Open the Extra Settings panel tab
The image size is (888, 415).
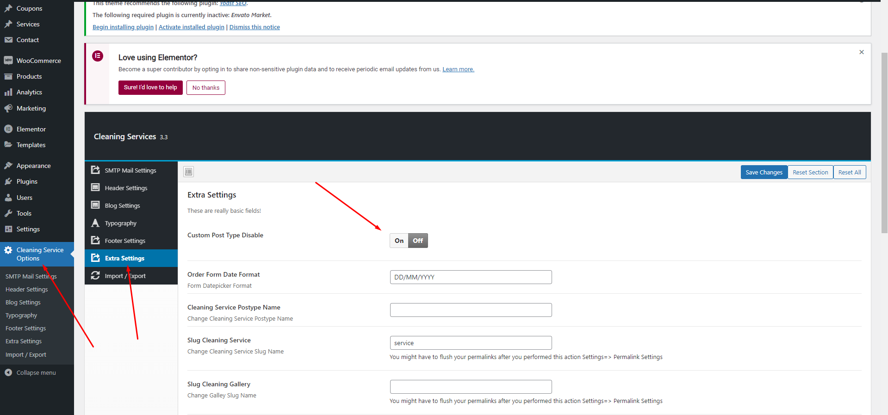[x=131, y=258]
